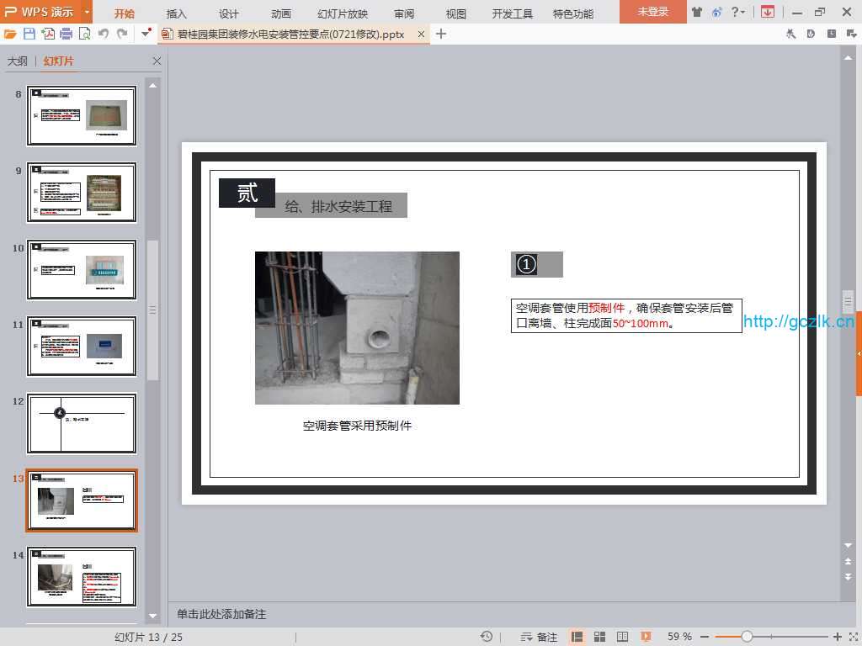
Task: Start slideshow from status bar play icon
Action: (x=646, y=637)
